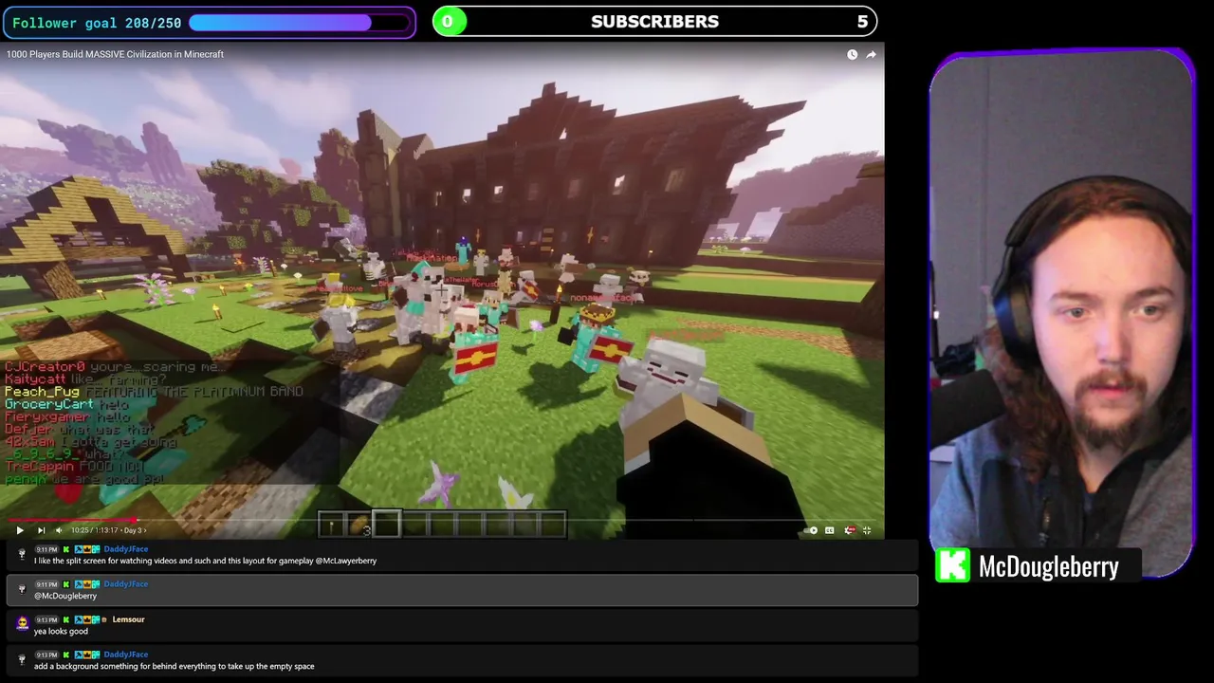Click the avatar beside the '@McDougleberry' message
The width and height of the screenshot is (1214, 683).
click(x=22, y=588)
